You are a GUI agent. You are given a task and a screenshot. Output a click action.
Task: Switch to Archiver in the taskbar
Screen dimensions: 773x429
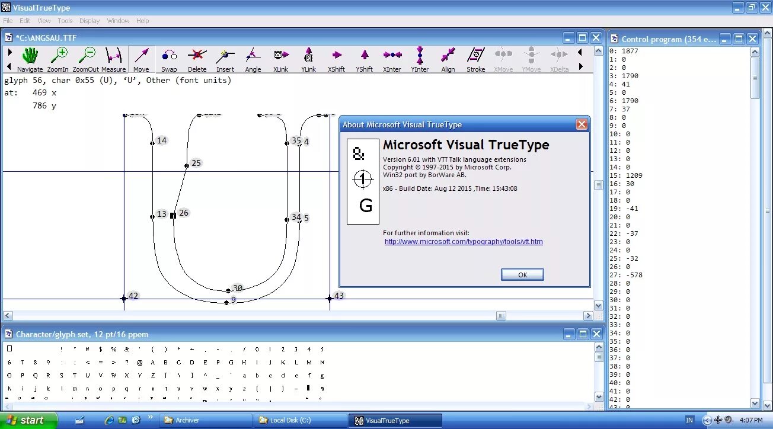tap(205, 420)
